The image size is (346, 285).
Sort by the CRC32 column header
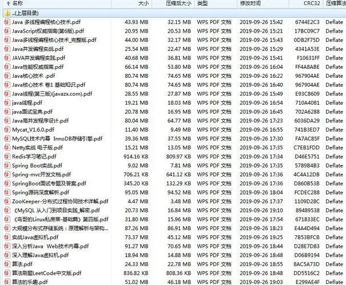312,3
